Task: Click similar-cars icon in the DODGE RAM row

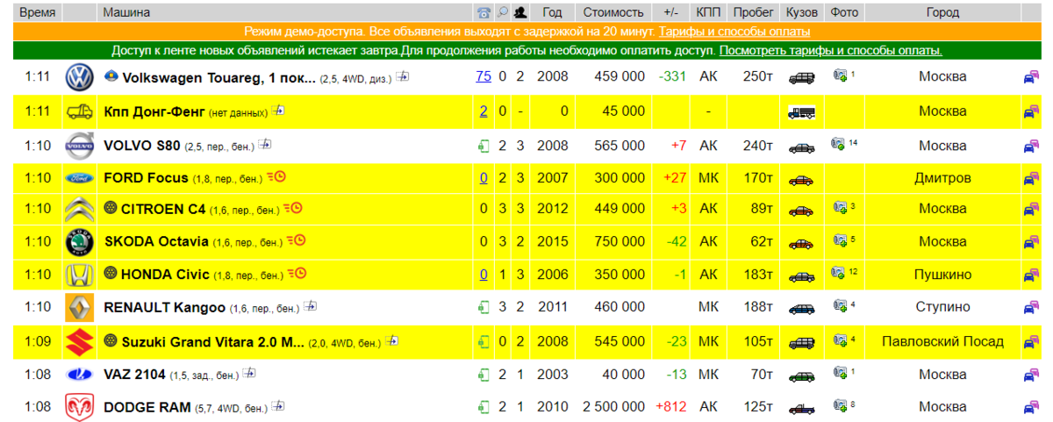Action: [1031, 407]
